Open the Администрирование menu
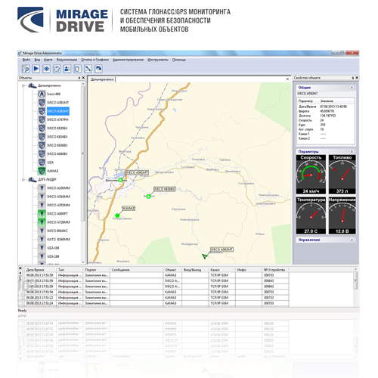Screen dimensions: 378x378 [128, 60]
